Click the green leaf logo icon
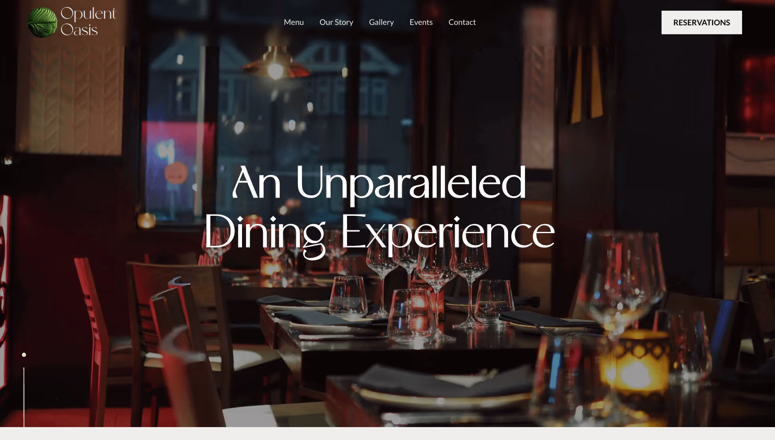The width and height of the screenshot is (775, 440). (42, 22)
